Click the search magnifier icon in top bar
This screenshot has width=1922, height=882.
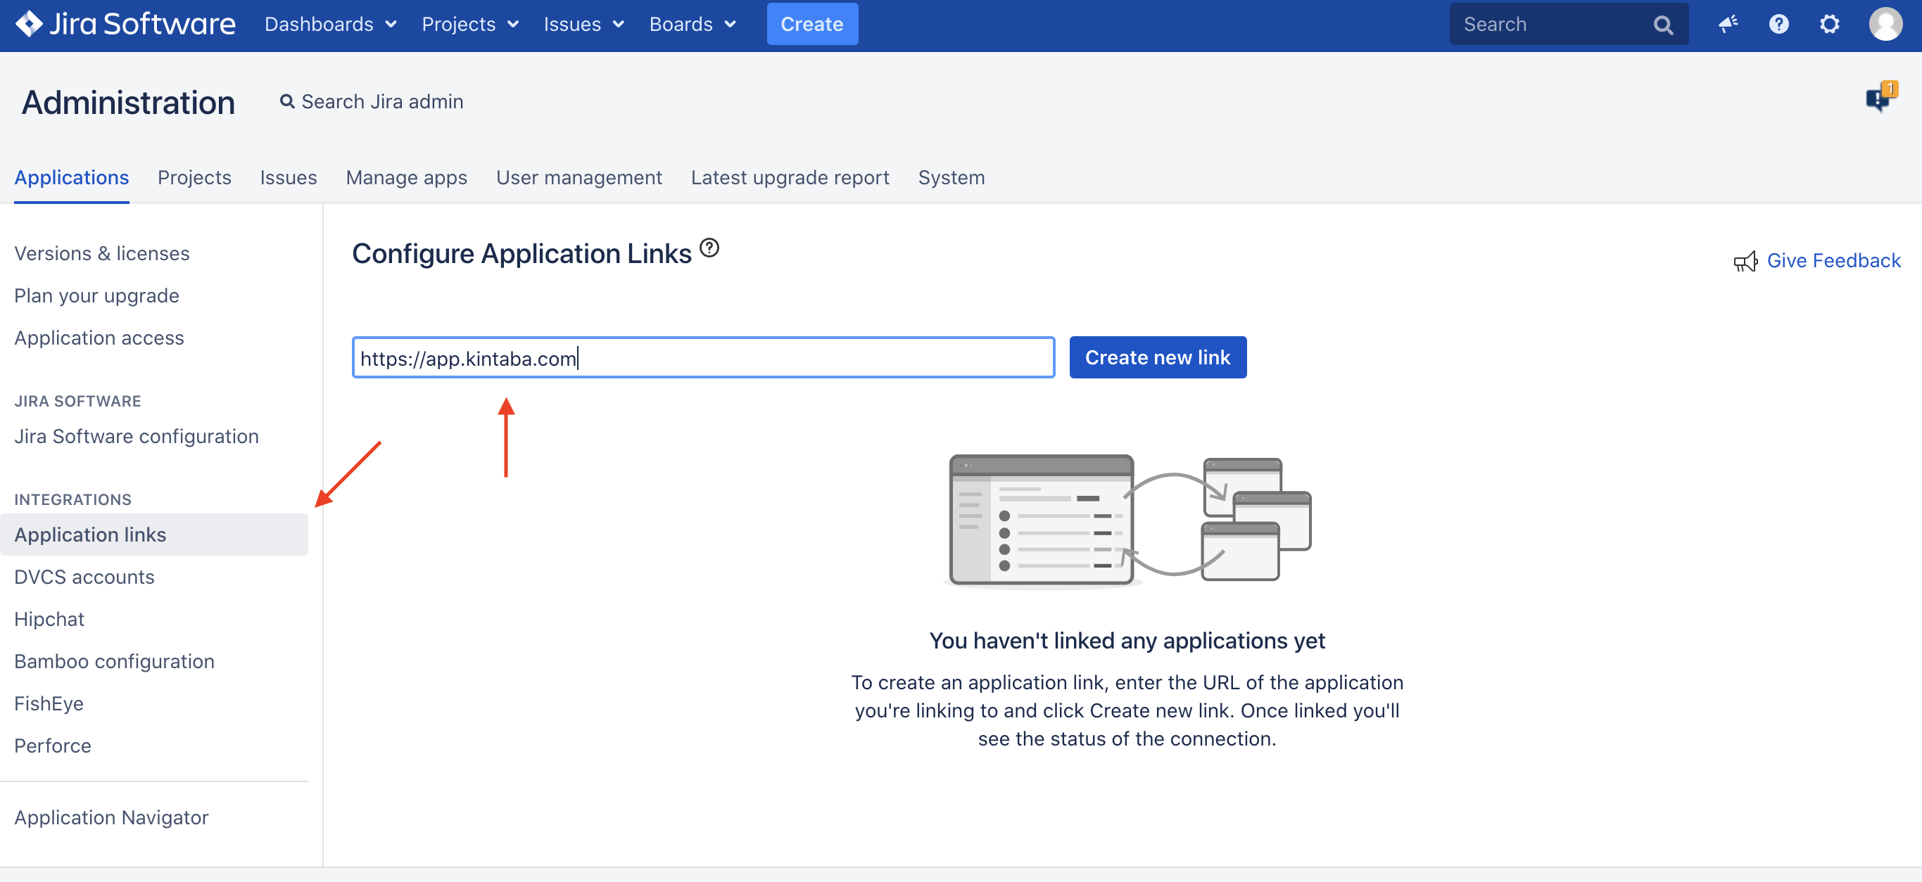click(x=1662, y=25)
